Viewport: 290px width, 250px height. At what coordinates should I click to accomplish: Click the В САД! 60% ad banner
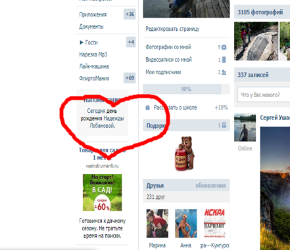[102, 192]
